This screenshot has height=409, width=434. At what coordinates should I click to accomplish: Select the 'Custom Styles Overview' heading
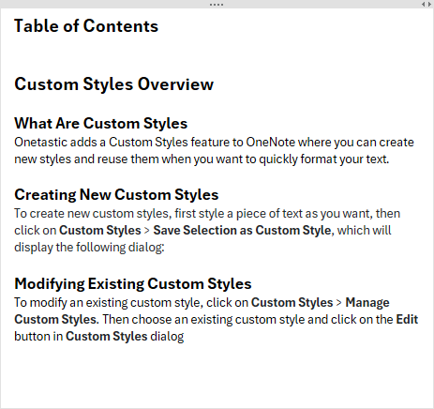pos(113,84)
